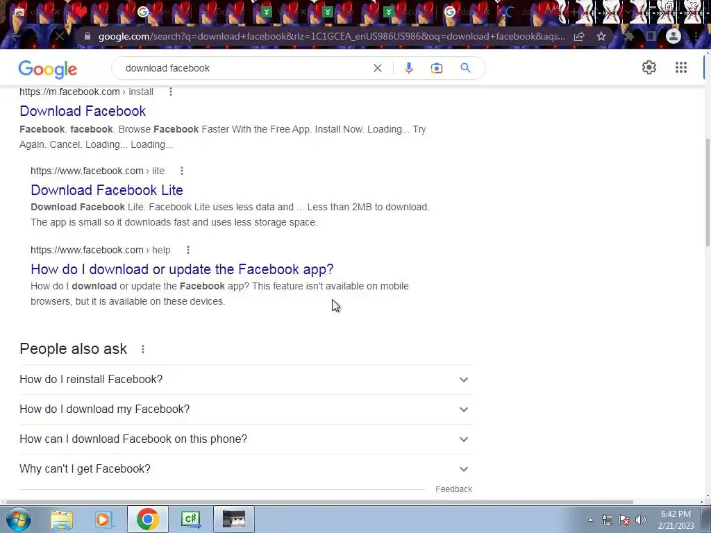Expand "How do I download my Facebook?"
711x533 pixels.
click(245, 409)
